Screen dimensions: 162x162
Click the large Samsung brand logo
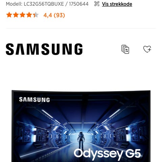[x=44, y=49]
